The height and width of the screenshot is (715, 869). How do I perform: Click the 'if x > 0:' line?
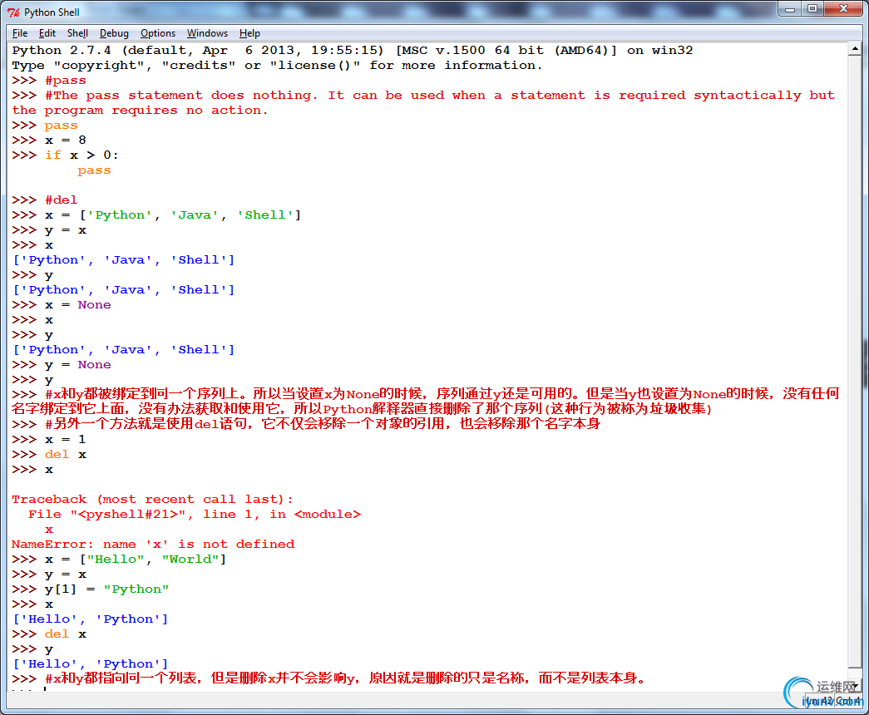coord(81,155)
